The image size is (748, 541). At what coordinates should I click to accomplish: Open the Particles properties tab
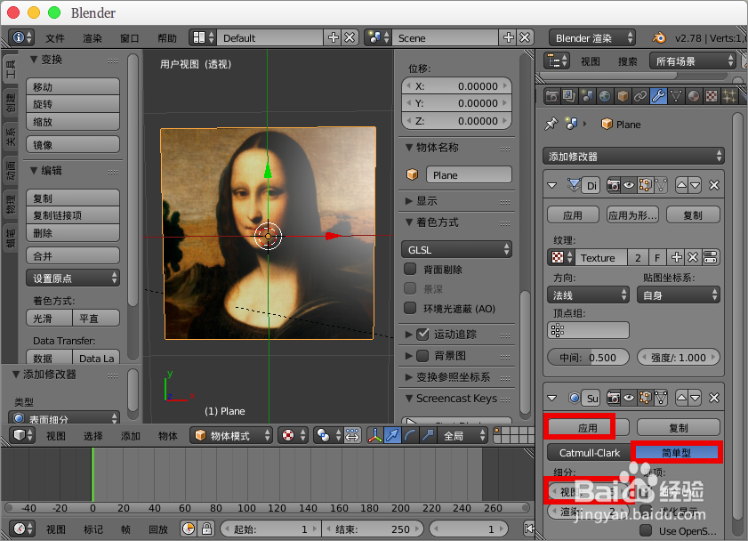point(729,96)
